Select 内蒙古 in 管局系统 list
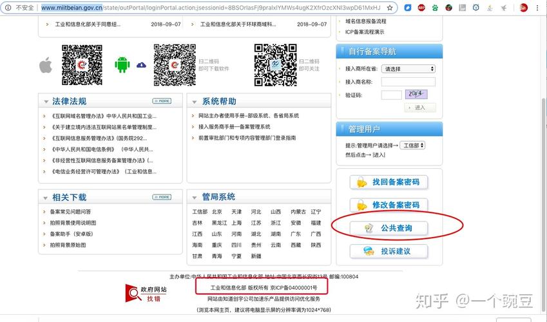547x322 pixels. pyautogui.click(x=298, y=211)
